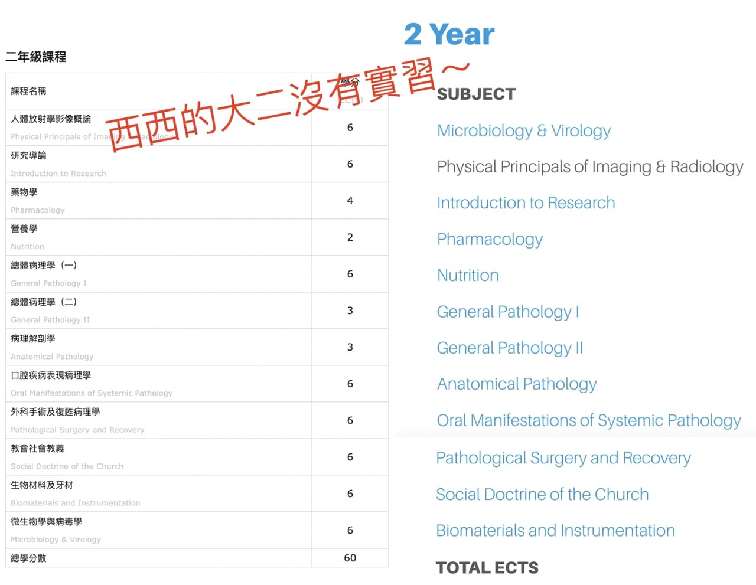Select the blue Nutrition subject link
Screen dimensions: 756x585
(x=468, y=276)
